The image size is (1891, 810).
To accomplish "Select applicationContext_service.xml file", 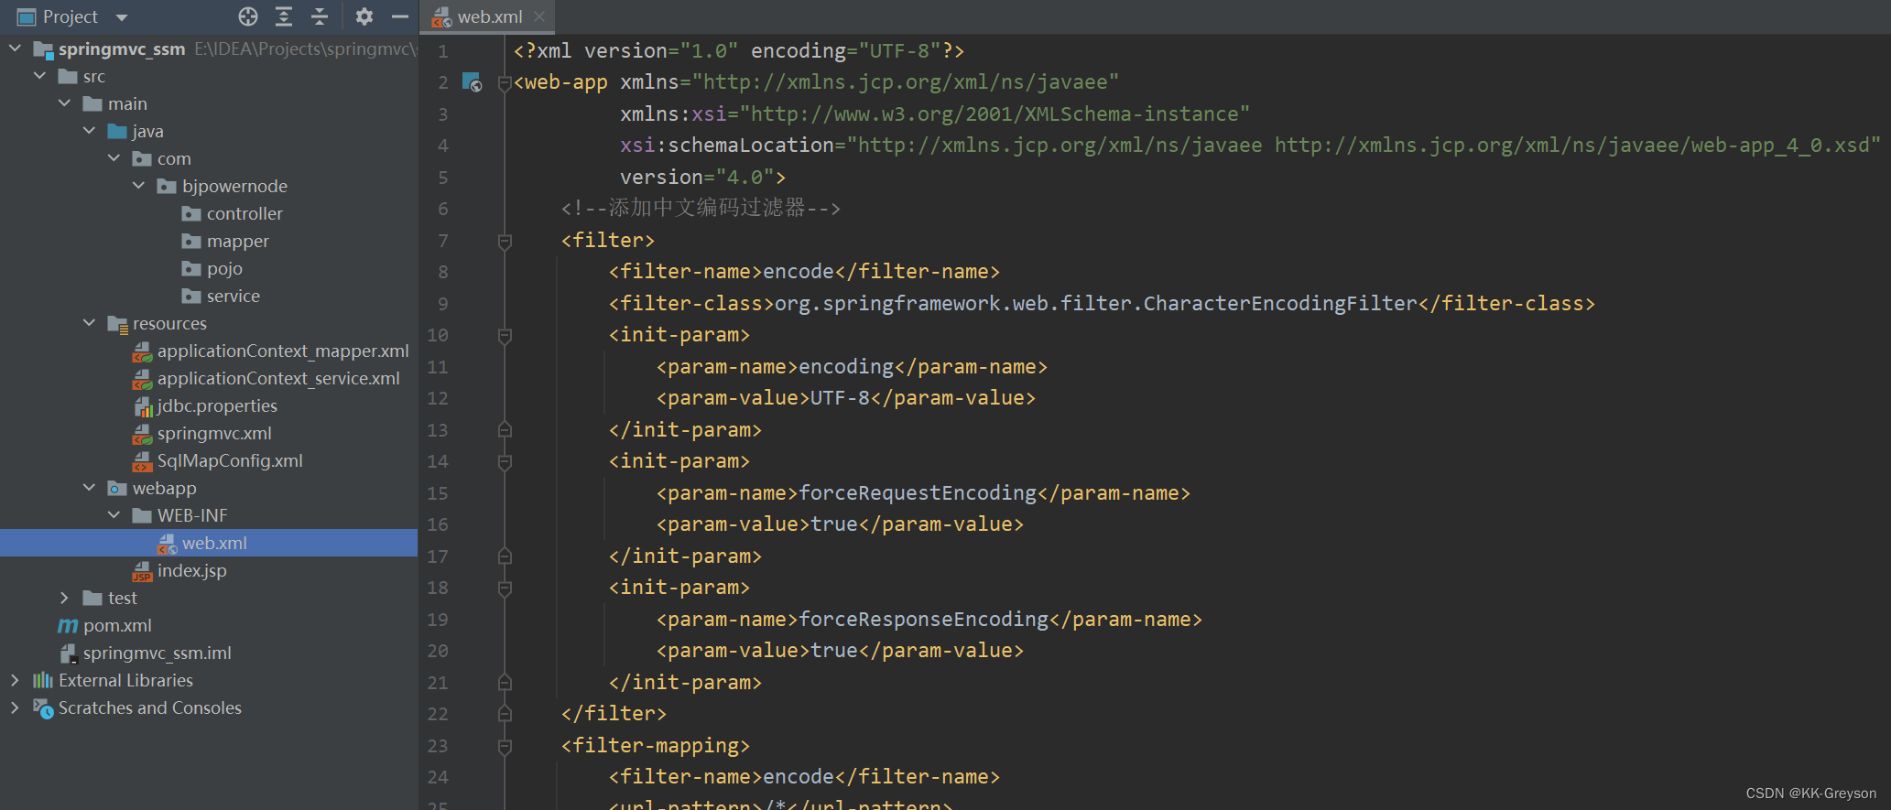I will [x=278, y=378].
